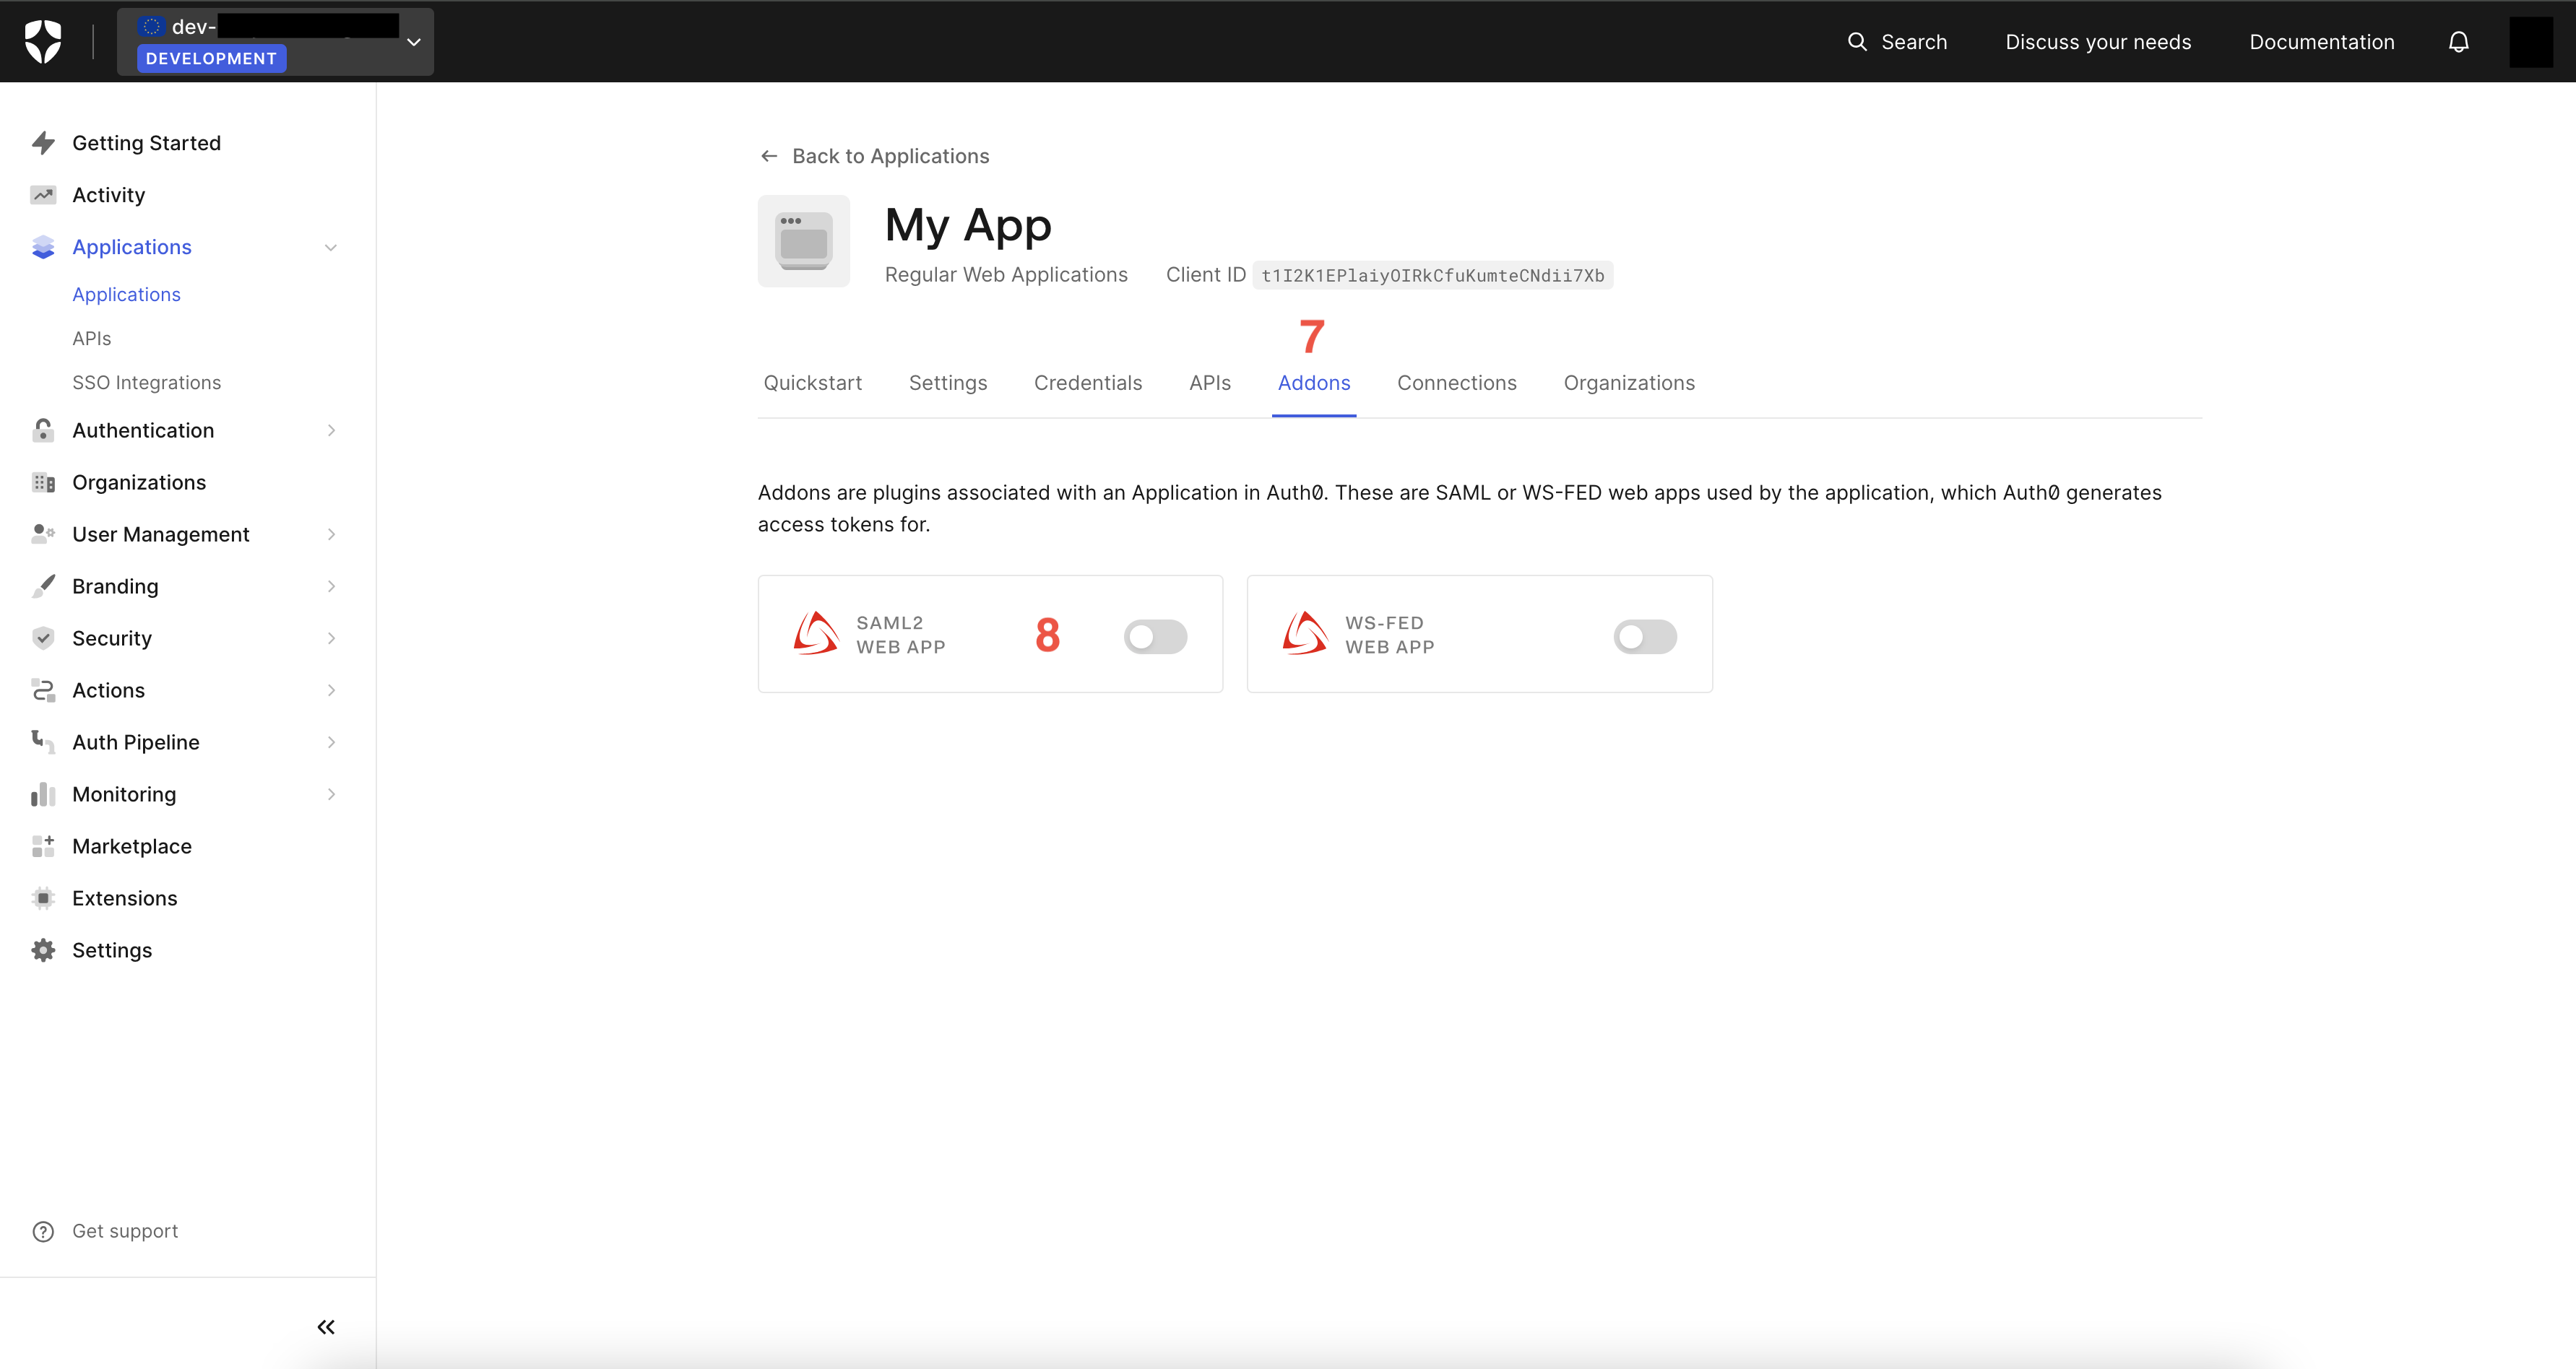Viewport: 2576px width, 1369px height.
Task: Open Settings gear in sidebar
Action: (x=43, y=950)
